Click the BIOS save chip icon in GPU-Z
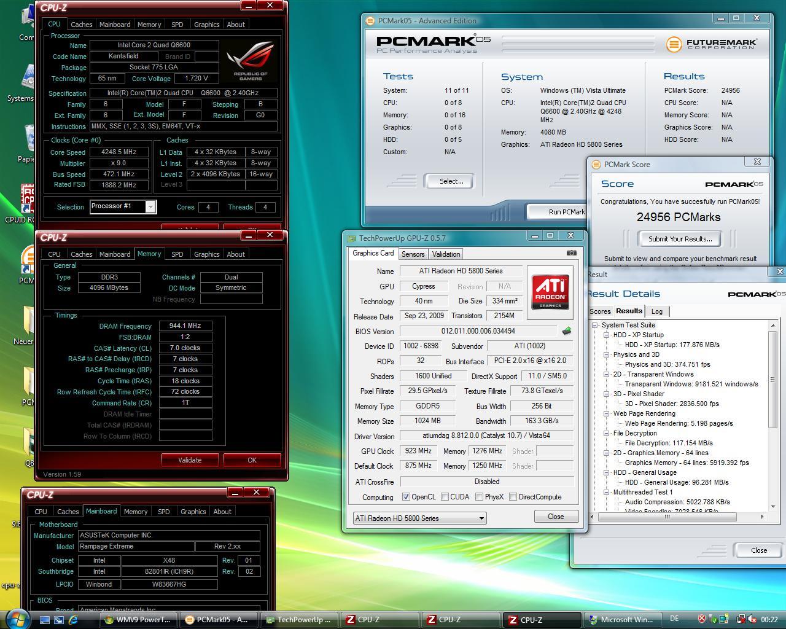786x629 pixels. [566, 331]
